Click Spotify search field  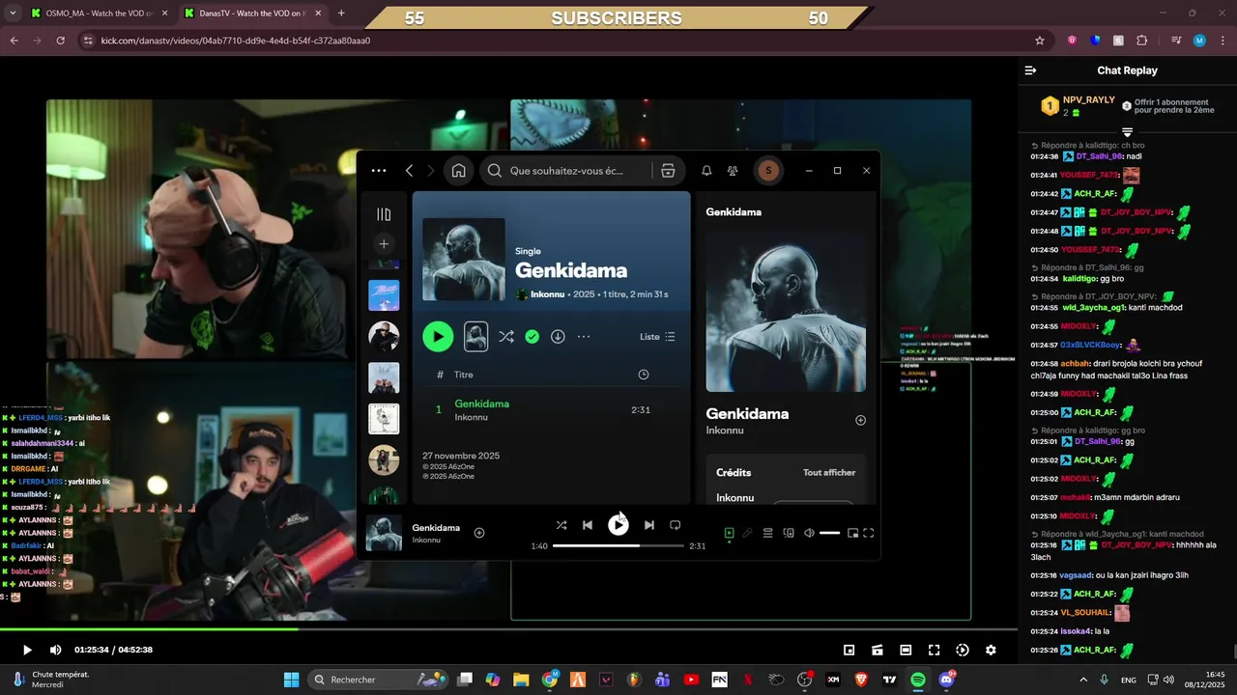point(565,171)
